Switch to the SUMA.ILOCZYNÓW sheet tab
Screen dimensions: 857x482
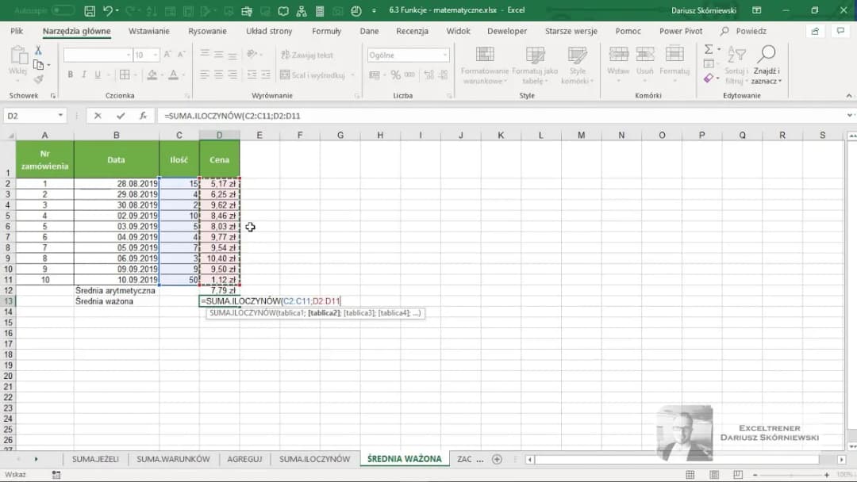pos(314,459)
